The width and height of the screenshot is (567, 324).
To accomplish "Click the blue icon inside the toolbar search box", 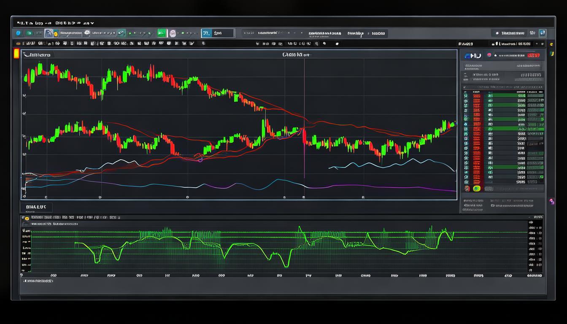I will 206,33.
